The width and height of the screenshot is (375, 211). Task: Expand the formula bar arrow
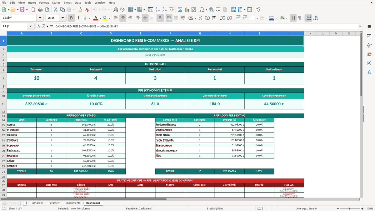[360, 26]
